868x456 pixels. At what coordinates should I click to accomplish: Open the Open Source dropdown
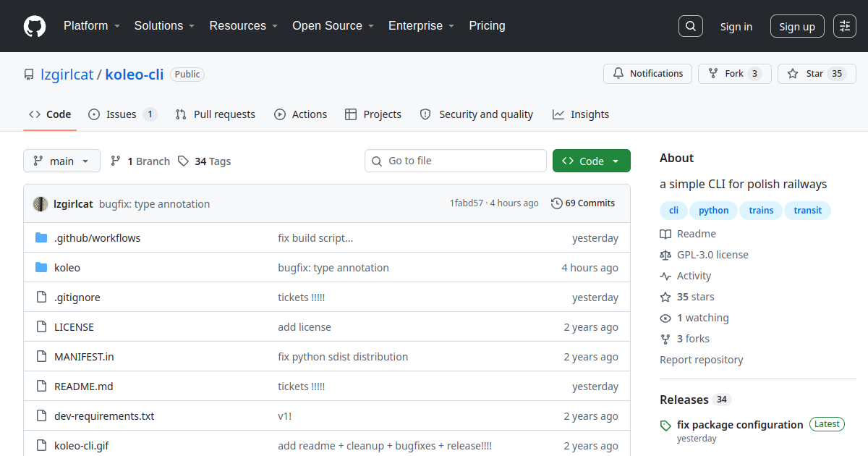[333, 25]
